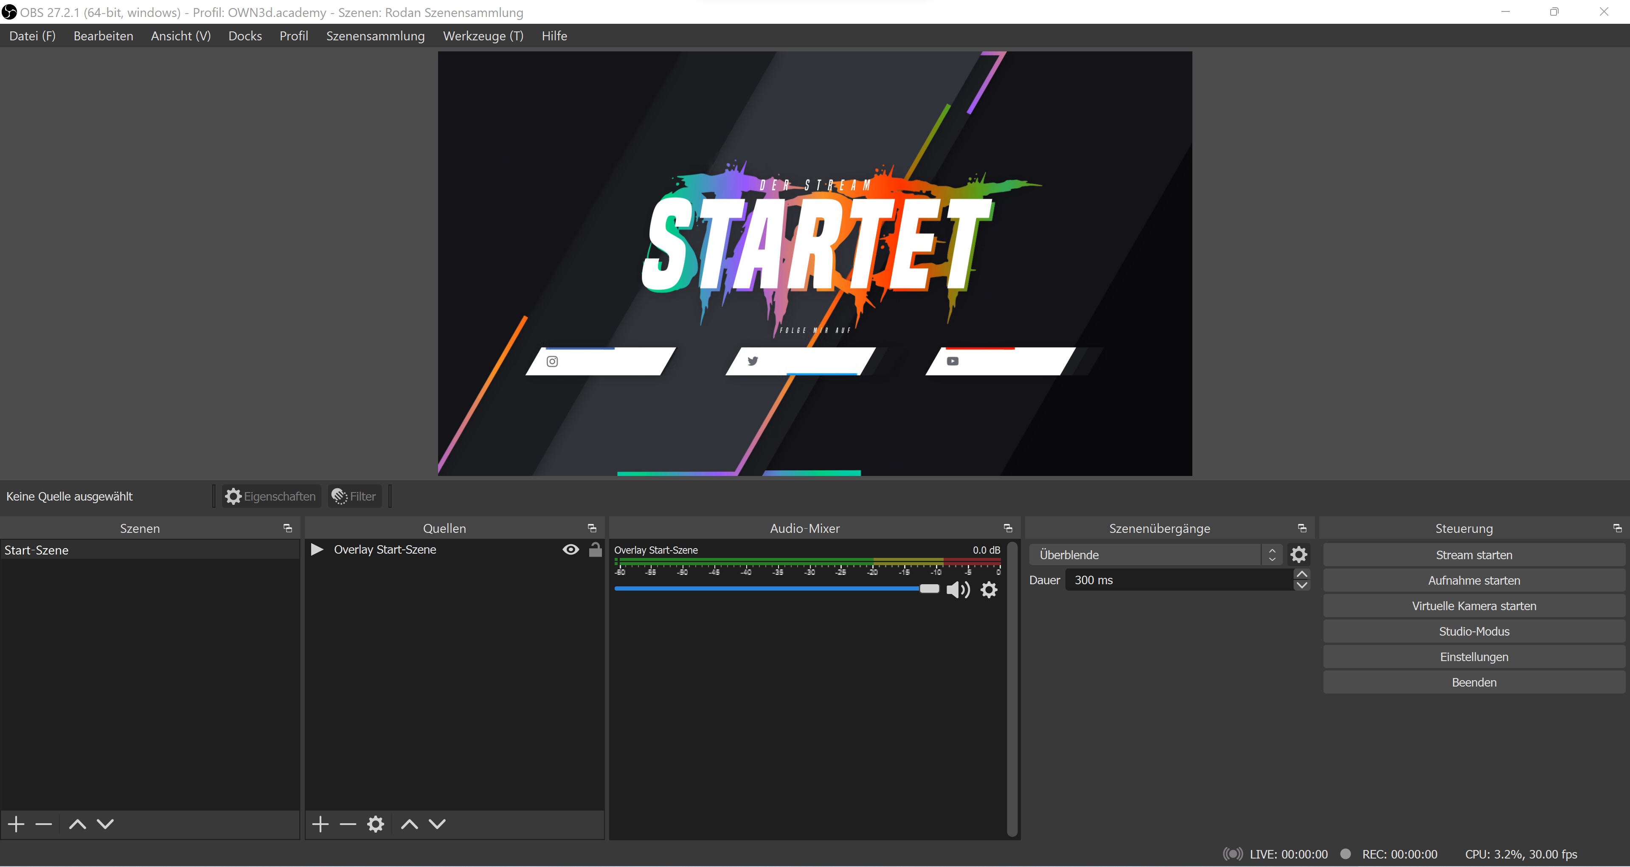Open the Werkzeuge menu
1630x867 pixels.
click(x=483, y=35)
